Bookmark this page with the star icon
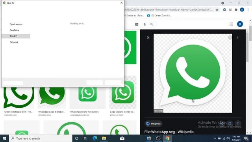 pos(217,9)
